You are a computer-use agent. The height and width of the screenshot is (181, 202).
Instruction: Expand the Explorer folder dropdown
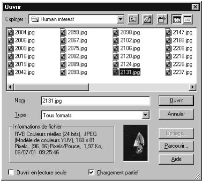coord(120,19)
